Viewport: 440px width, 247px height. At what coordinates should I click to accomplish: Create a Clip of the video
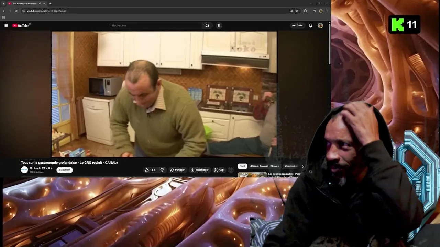tap(219, 170)
